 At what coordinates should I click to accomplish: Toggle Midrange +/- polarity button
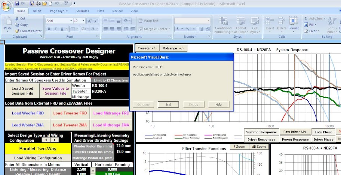coord(173,48)
